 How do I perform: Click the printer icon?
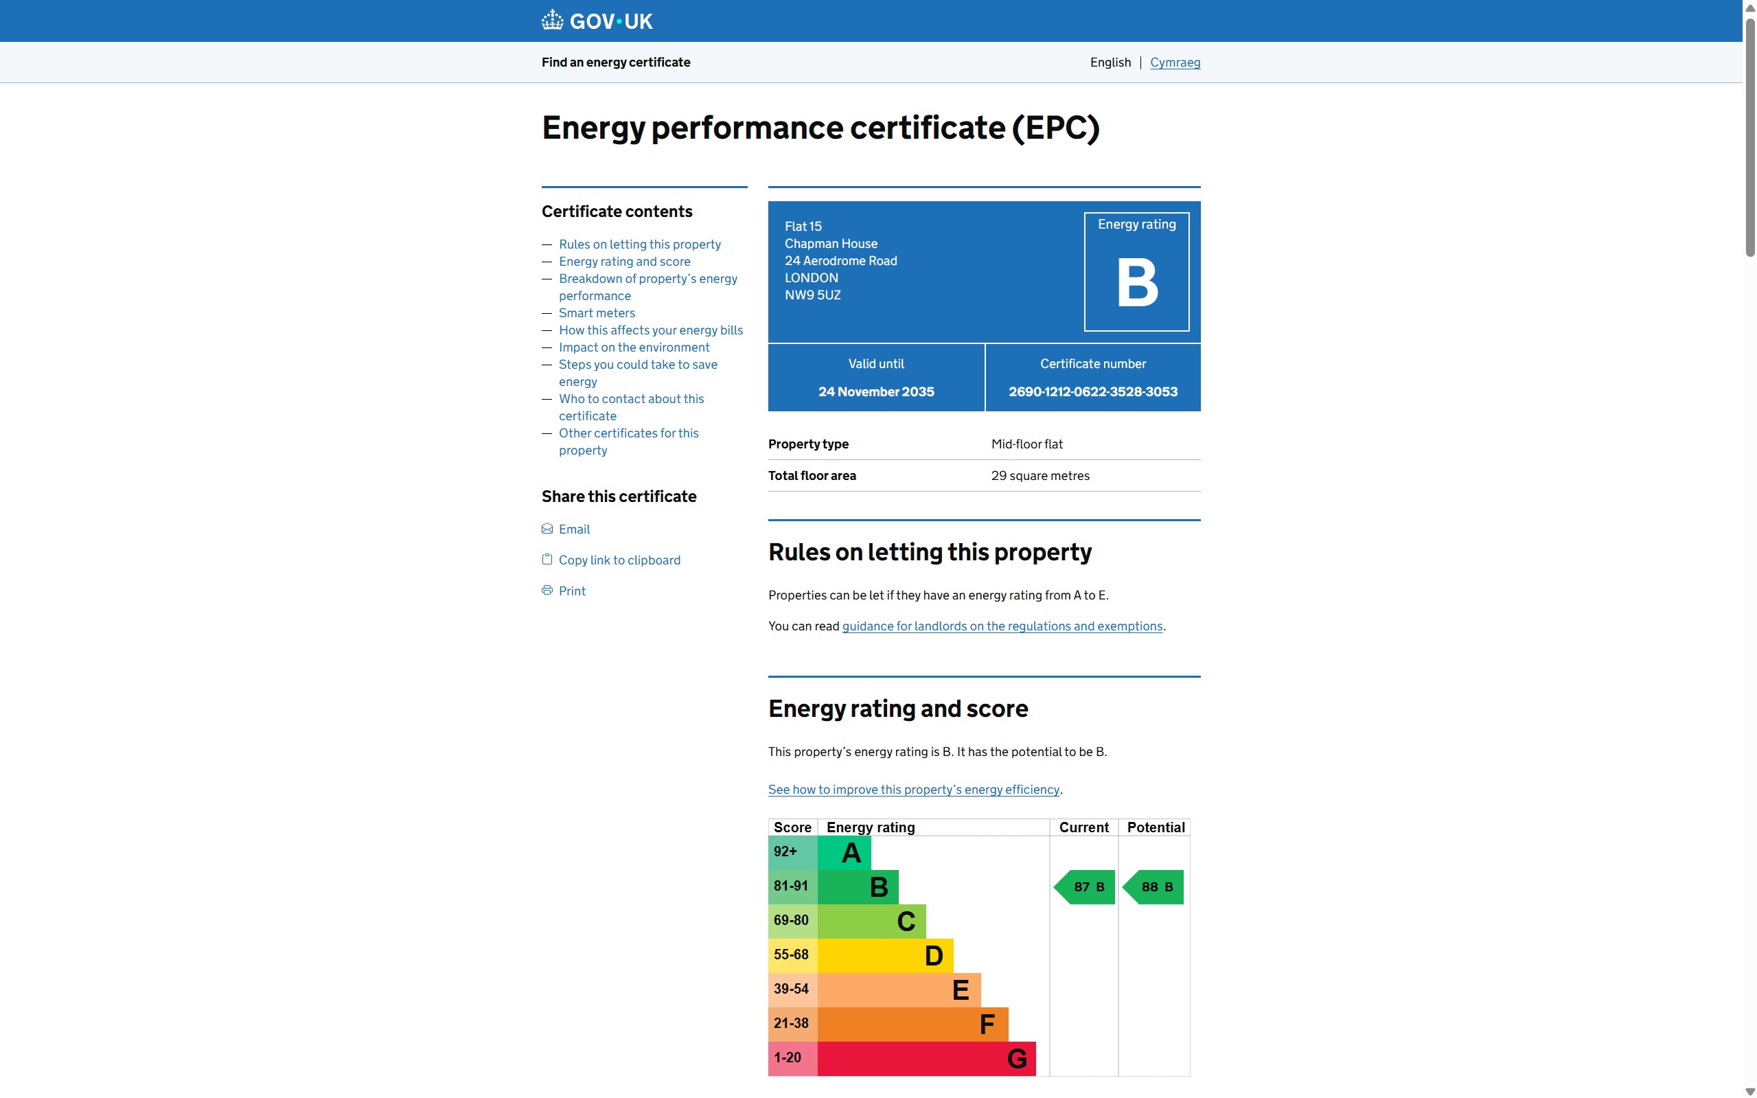coord(547,591)
